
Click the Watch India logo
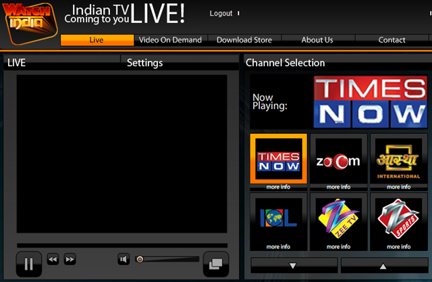coord(27,19)
